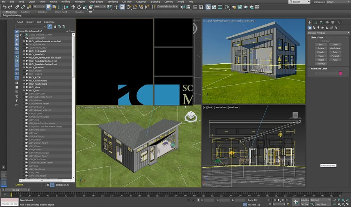Switch to the Freeform ribbon tab
The height and width of the screenshot is (207, 351).
click(x=25, y=12)
